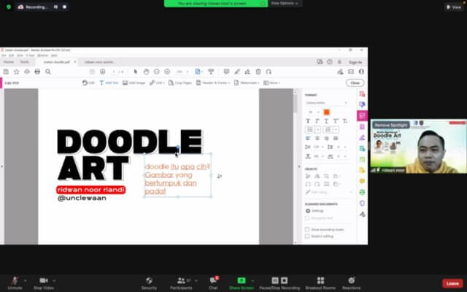Click the Print icon in Acrobat
This screenshot has width=467, height=292.
[37, 72]
